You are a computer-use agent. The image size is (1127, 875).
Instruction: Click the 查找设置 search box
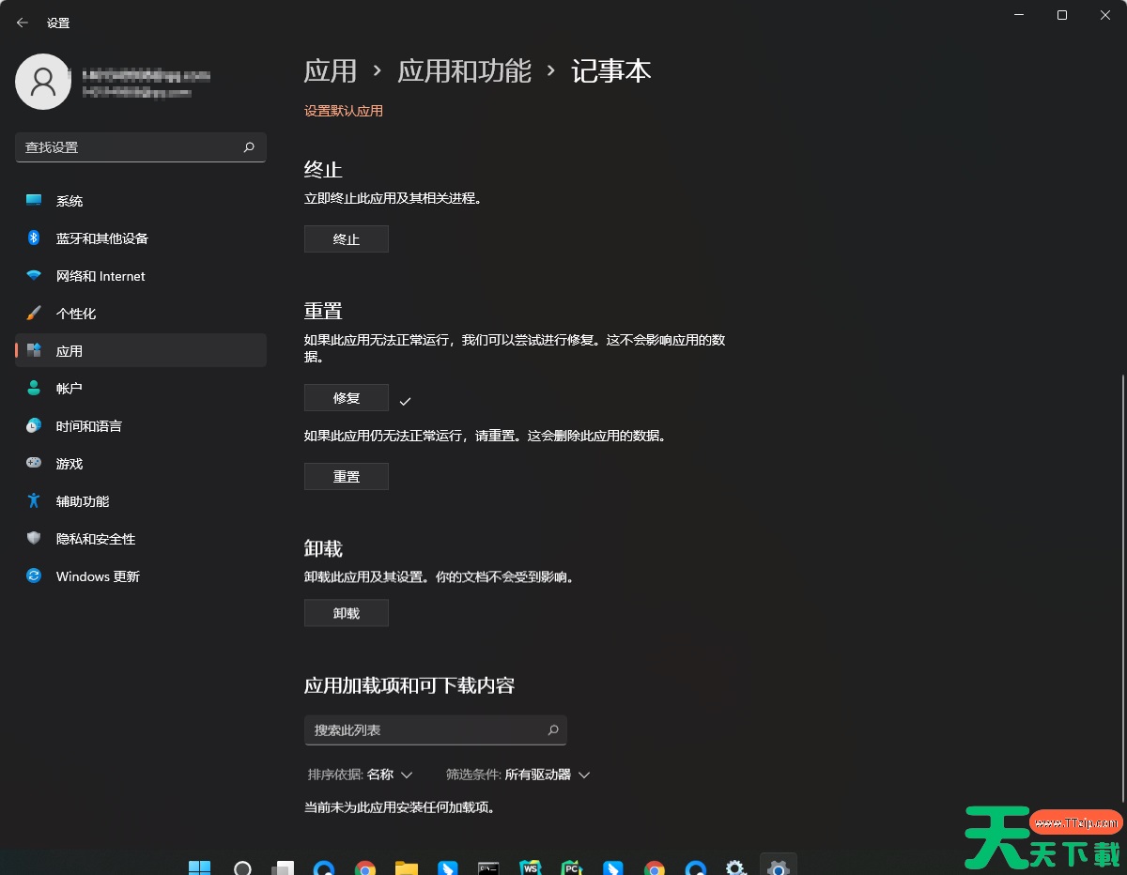coord(141,147)
